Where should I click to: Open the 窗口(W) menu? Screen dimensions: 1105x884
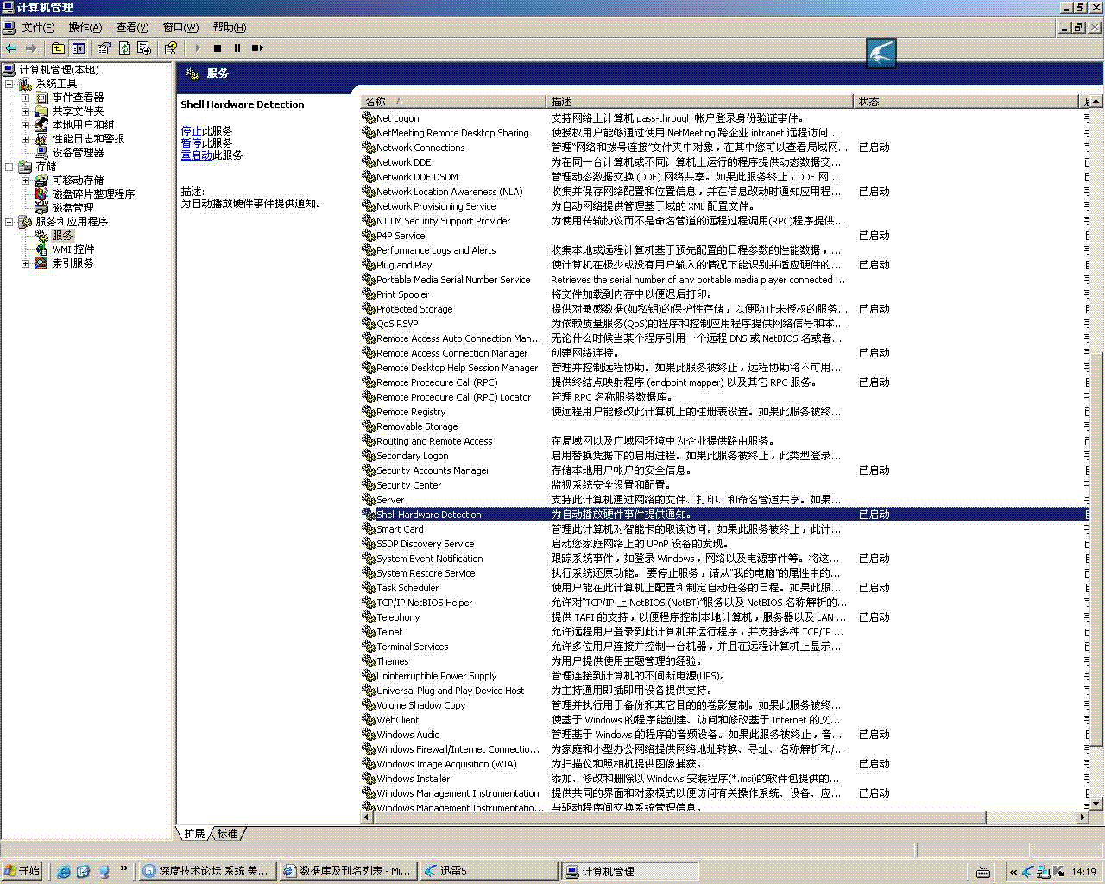pyautogui.click(x=180, y=28)
